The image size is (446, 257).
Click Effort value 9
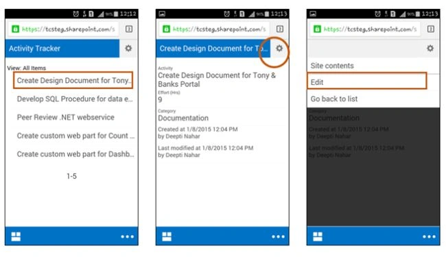pyautogui.click(x=160, y=99)
